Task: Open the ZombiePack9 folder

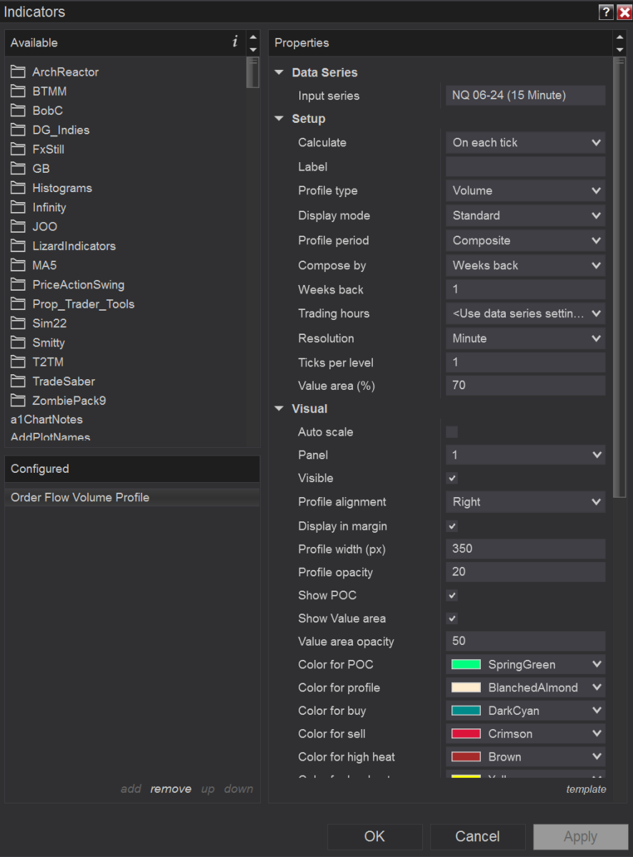Action: pyautogui.click(x=69, y=401)
